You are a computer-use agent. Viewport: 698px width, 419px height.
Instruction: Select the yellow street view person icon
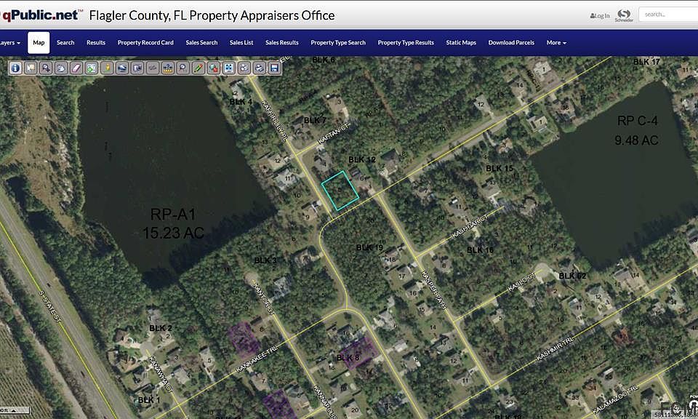tap(107, 68)
